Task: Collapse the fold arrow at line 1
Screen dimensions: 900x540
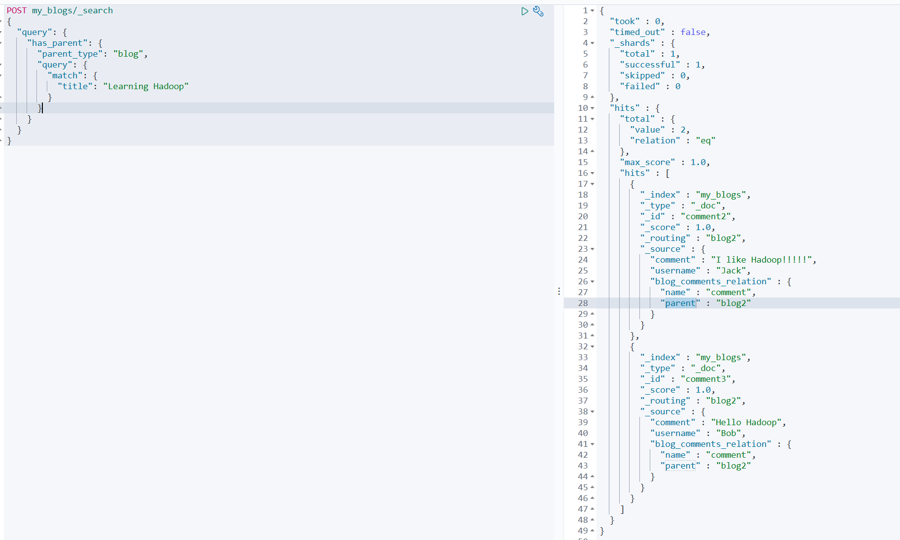Action: click(593, 10)
